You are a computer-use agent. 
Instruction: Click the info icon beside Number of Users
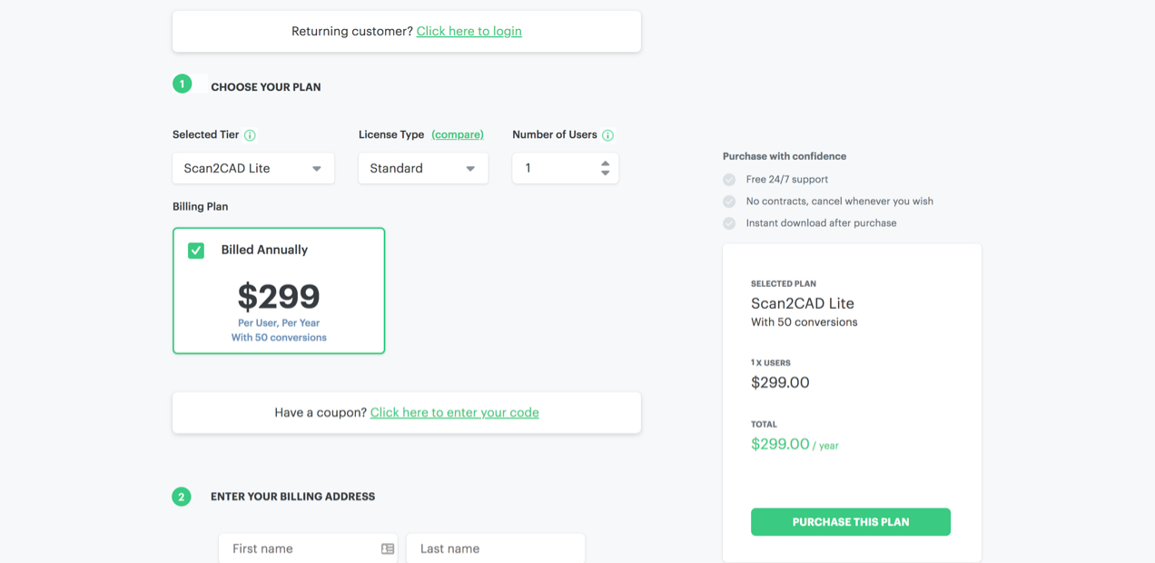point(607,133)
